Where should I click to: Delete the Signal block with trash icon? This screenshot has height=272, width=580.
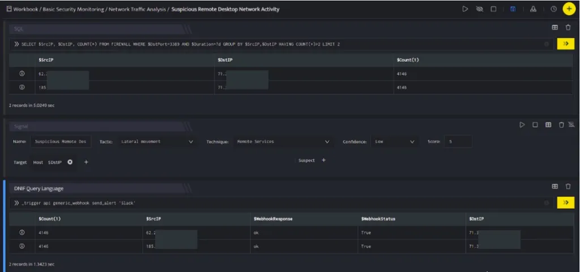click(561, 125)
